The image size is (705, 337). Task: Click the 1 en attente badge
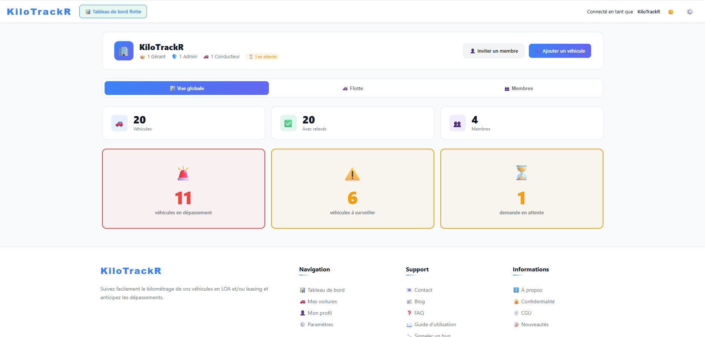point(263,57)
